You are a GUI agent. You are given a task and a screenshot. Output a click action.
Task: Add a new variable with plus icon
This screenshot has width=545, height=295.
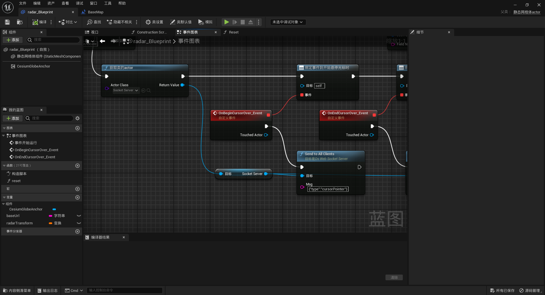(x=77, y=197)
